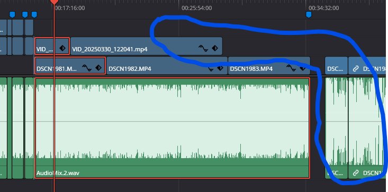Select the blue marker above the VID_ clip start

[x=34, y=15]
